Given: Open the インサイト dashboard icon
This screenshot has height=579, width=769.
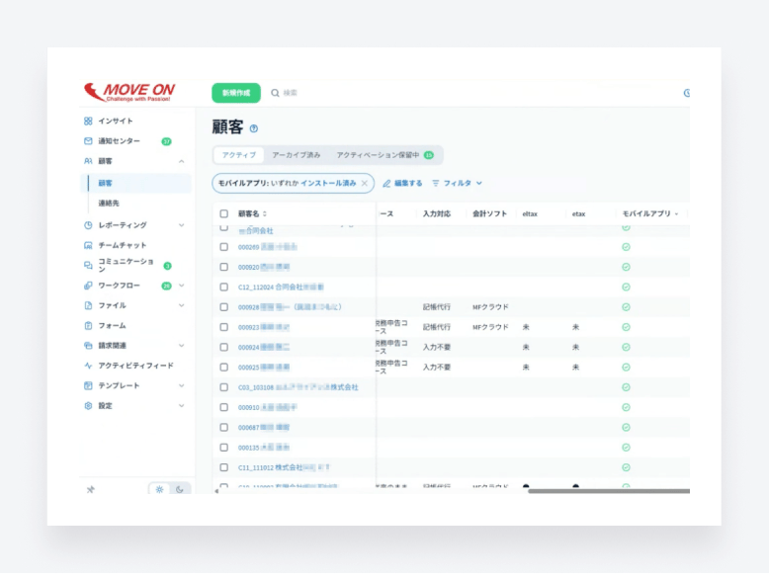Looking at the screenshot, I should (x=88, y=122).
